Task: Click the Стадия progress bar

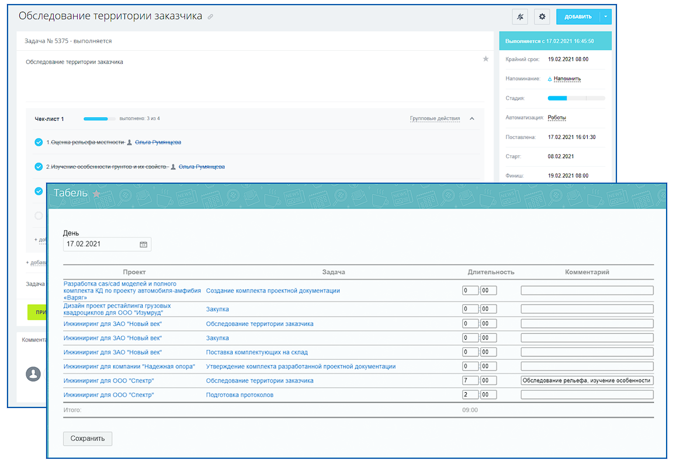Action: [x=576, y=98]
